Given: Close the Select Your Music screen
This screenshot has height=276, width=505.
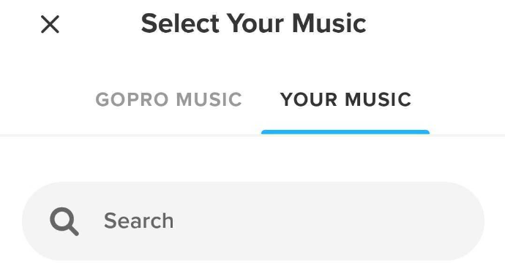Looking at the screenshot, I should (50, 24).
